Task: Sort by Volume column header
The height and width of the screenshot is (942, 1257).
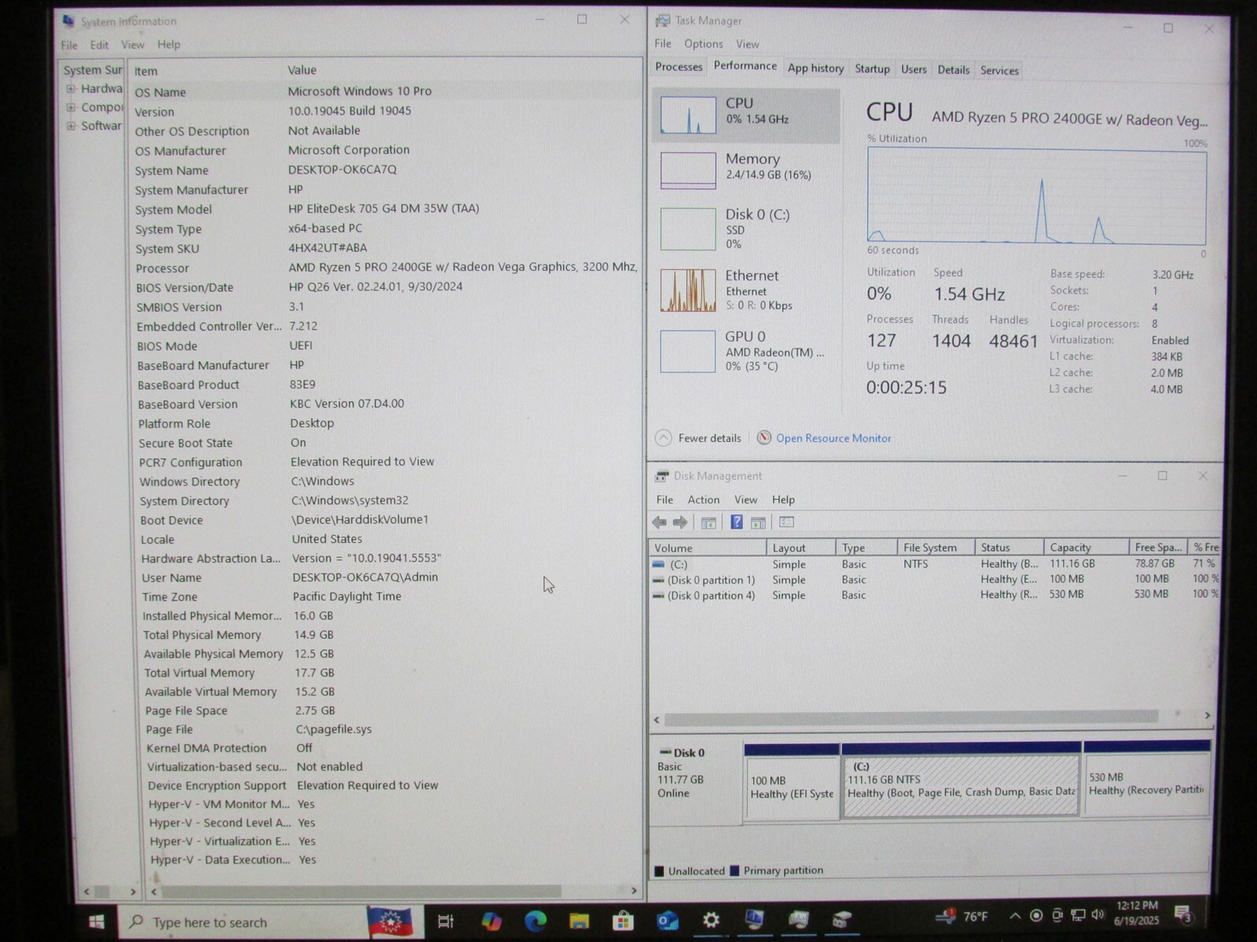Action: pos(708,548)
